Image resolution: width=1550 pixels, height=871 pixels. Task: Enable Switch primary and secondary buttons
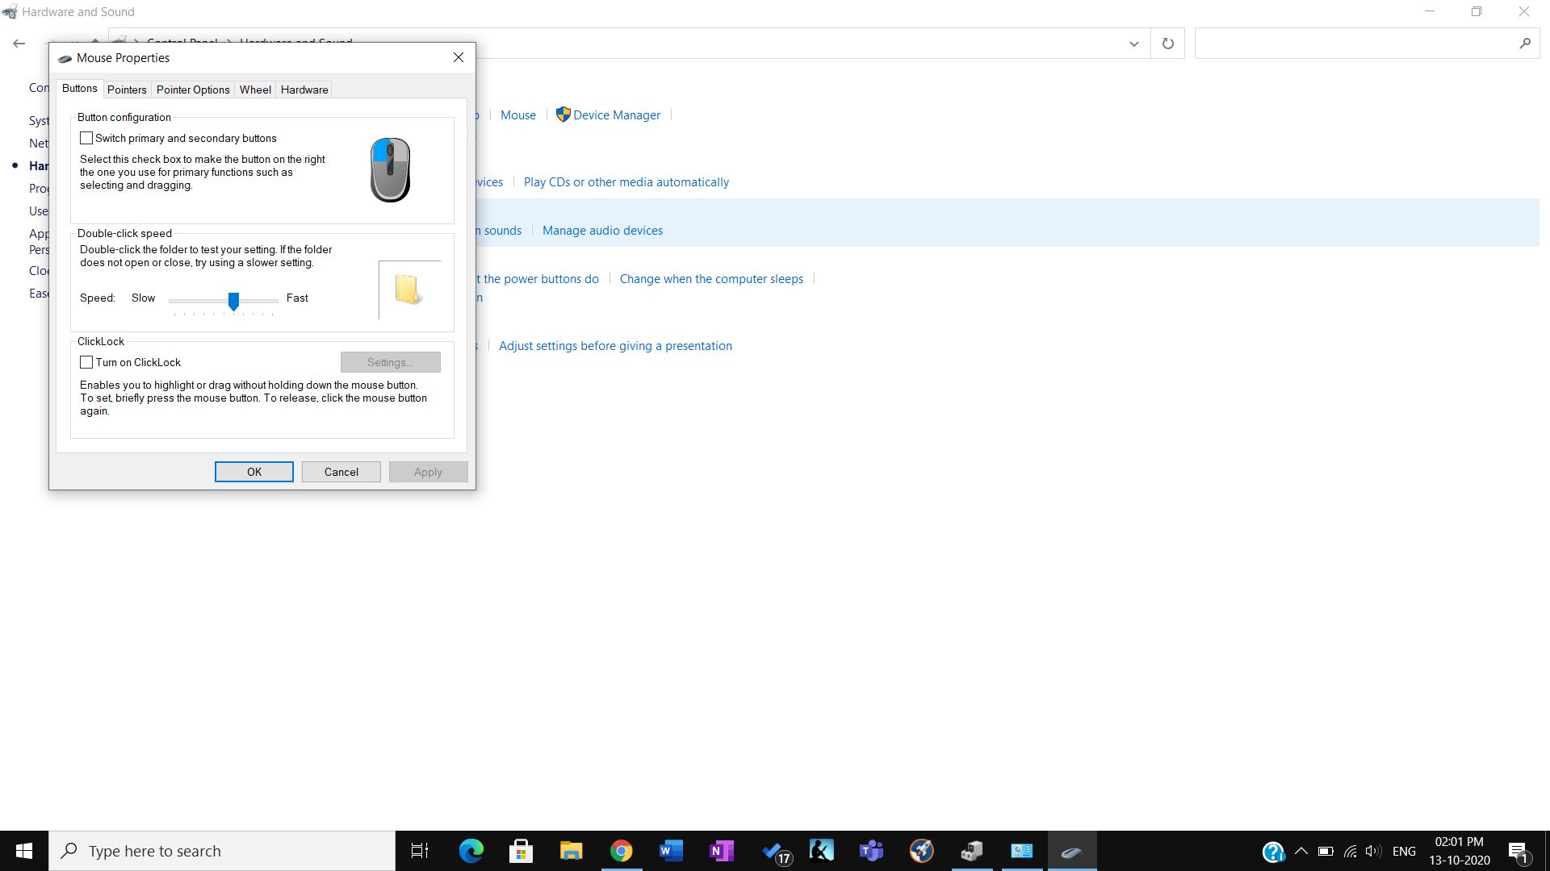[x=86, y=137]
